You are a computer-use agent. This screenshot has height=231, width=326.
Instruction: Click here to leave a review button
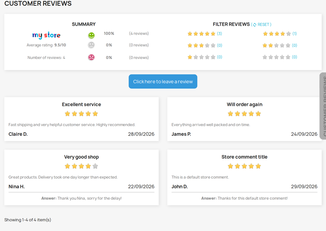163,82
